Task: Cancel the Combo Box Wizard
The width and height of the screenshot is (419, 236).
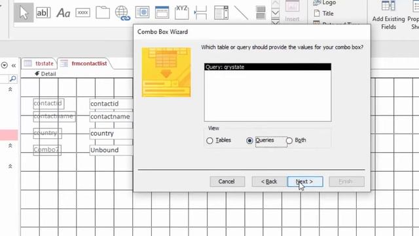Action: (227, 182)
